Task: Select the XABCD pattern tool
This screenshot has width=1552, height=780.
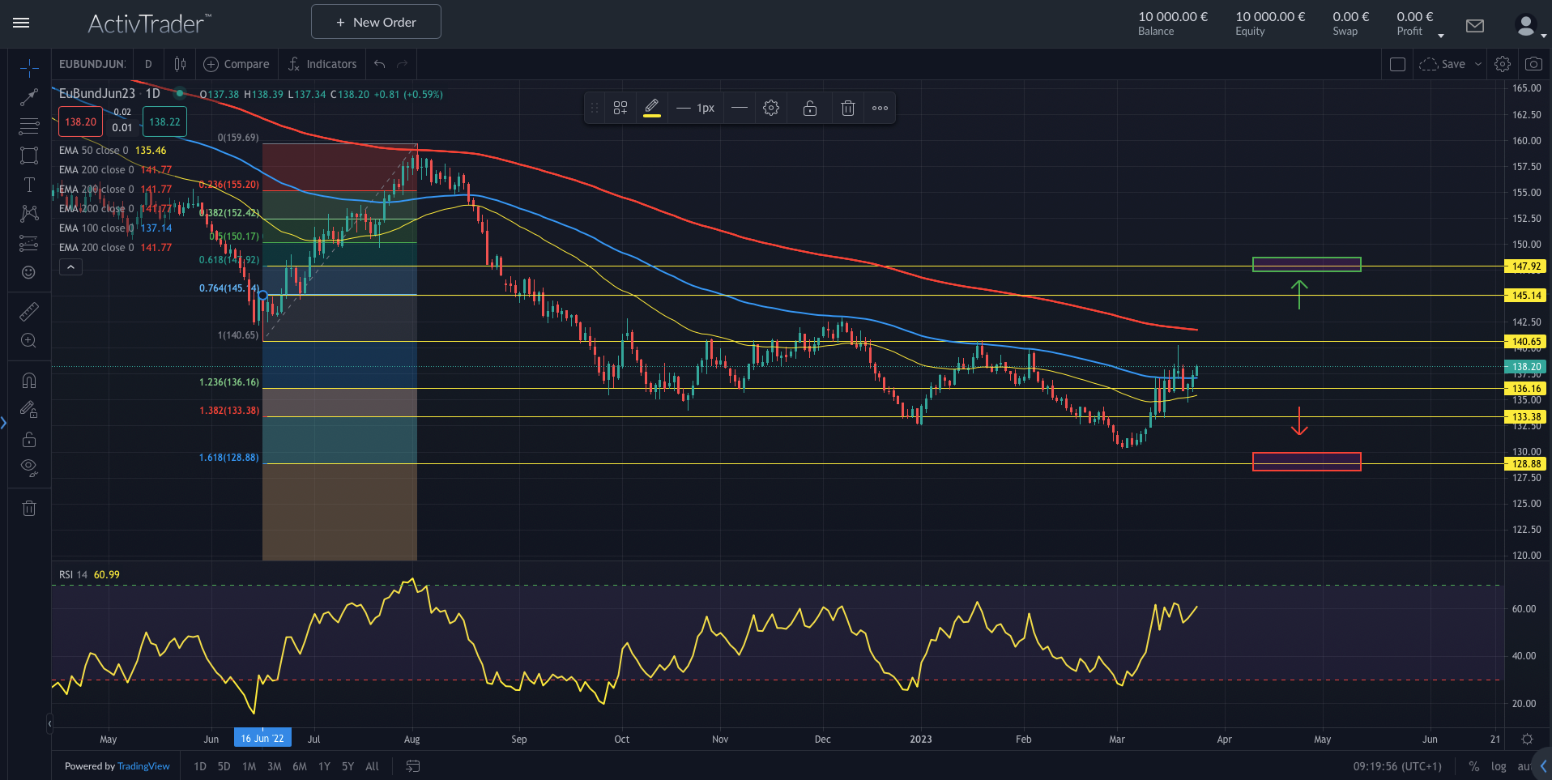Action: [29, 214]
